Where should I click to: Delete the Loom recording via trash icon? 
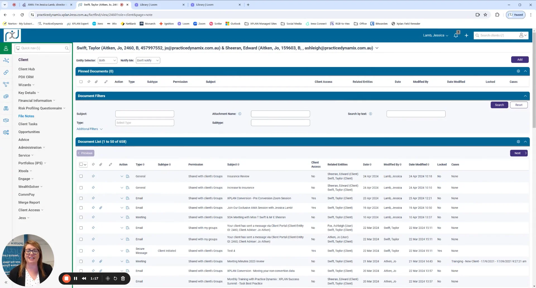pyautogui.click(x=123, y=279)
